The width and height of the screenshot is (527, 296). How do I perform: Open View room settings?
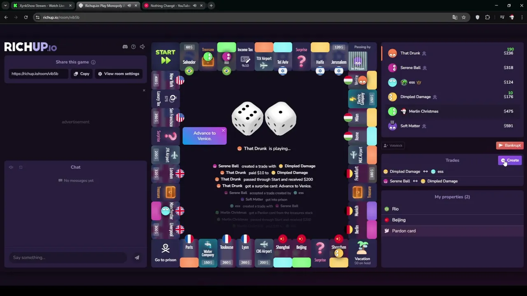[x=119, y=74]
